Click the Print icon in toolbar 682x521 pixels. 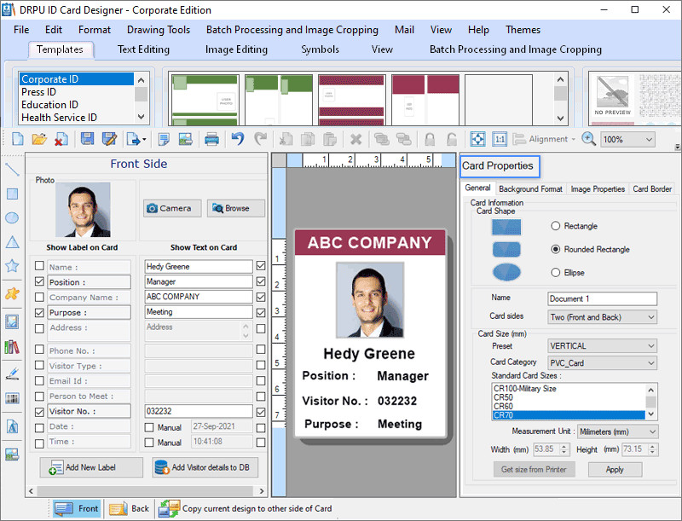[x=211, y=139]
